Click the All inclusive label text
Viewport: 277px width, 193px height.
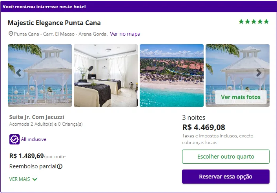[x=34, y=139]
